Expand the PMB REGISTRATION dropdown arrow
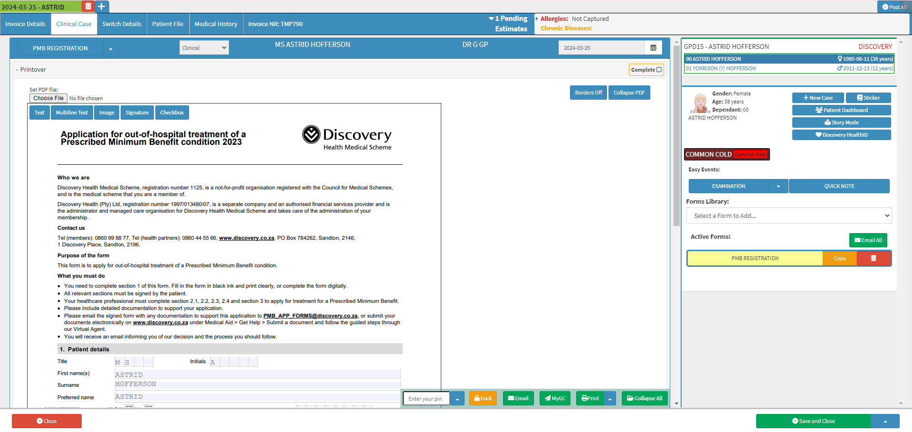This screenshot has height=432, width=912. pyautogui.click(x=111, y=48)
